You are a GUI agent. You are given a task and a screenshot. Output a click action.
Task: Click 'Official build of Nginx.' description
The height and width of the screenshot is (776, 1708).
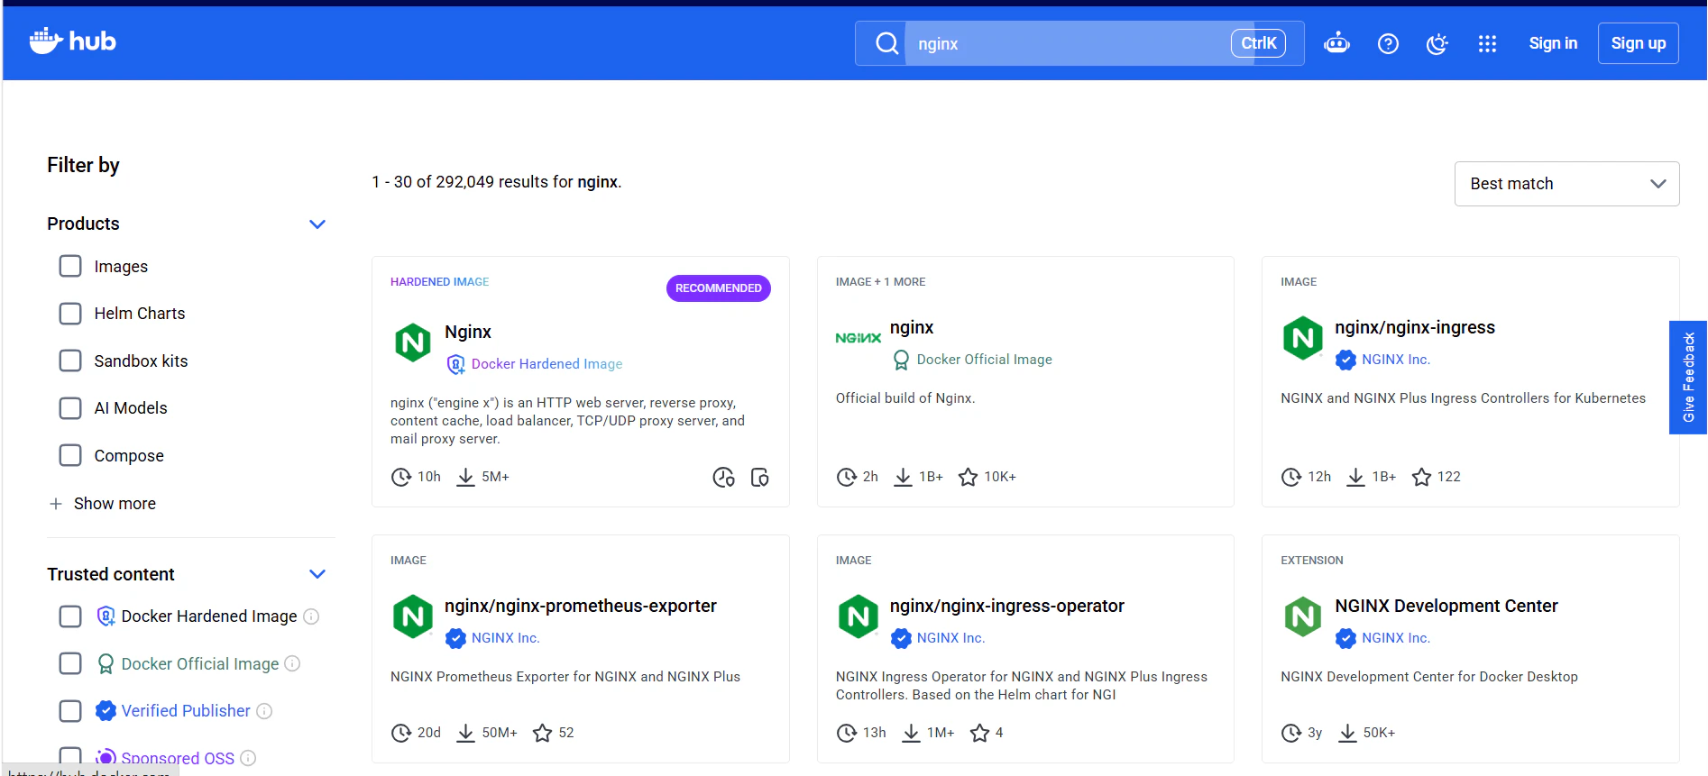tap(905, 398)
